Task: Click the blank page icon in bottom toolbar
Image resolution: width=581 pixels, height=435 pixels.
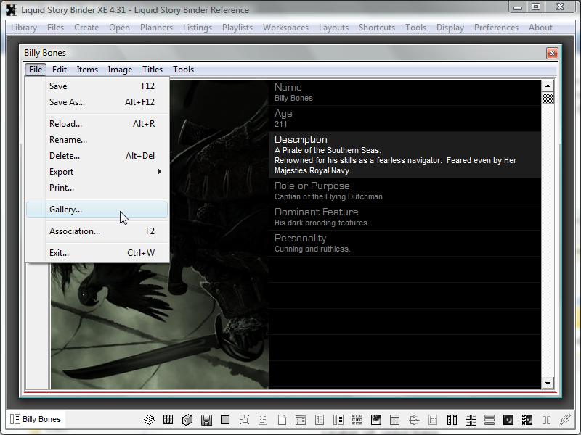Action: [282, 420]
